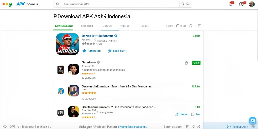
Task: Switch to the Momonia tab
Action: point(87,26)
